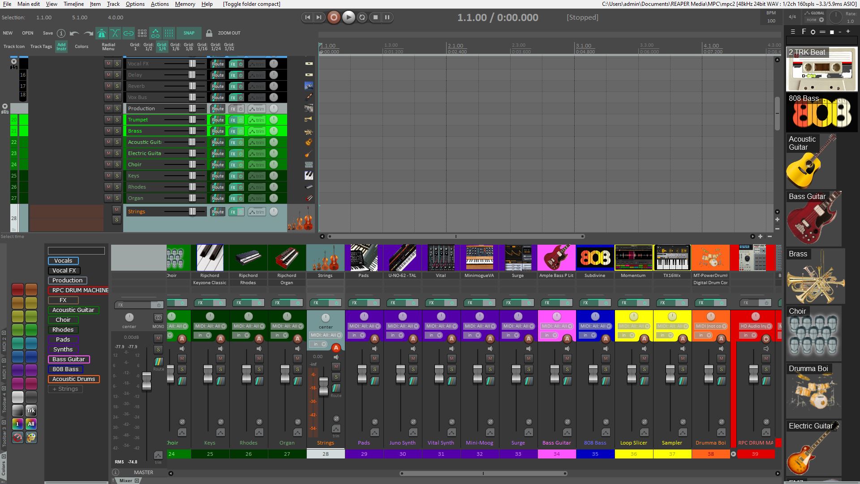Click the F icon in media browser toolbar

[804, 32]
